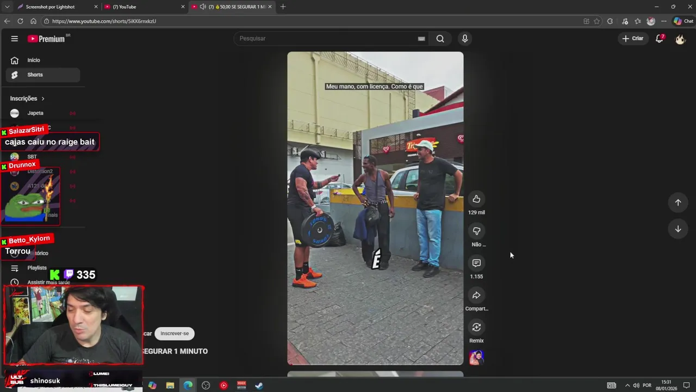The width and height of the screenshot is (696, 392).
Task: Open the media control music icon
Action: click(x=625, y=21)
